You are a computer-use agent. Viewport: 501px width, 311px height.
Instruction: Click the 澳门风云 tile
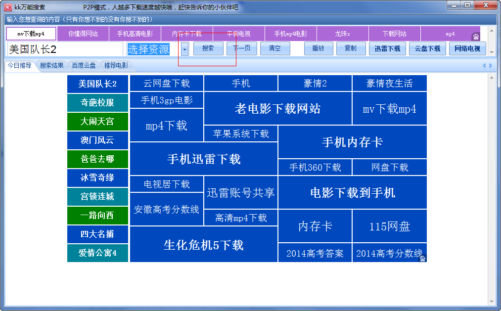click(97, 140)
